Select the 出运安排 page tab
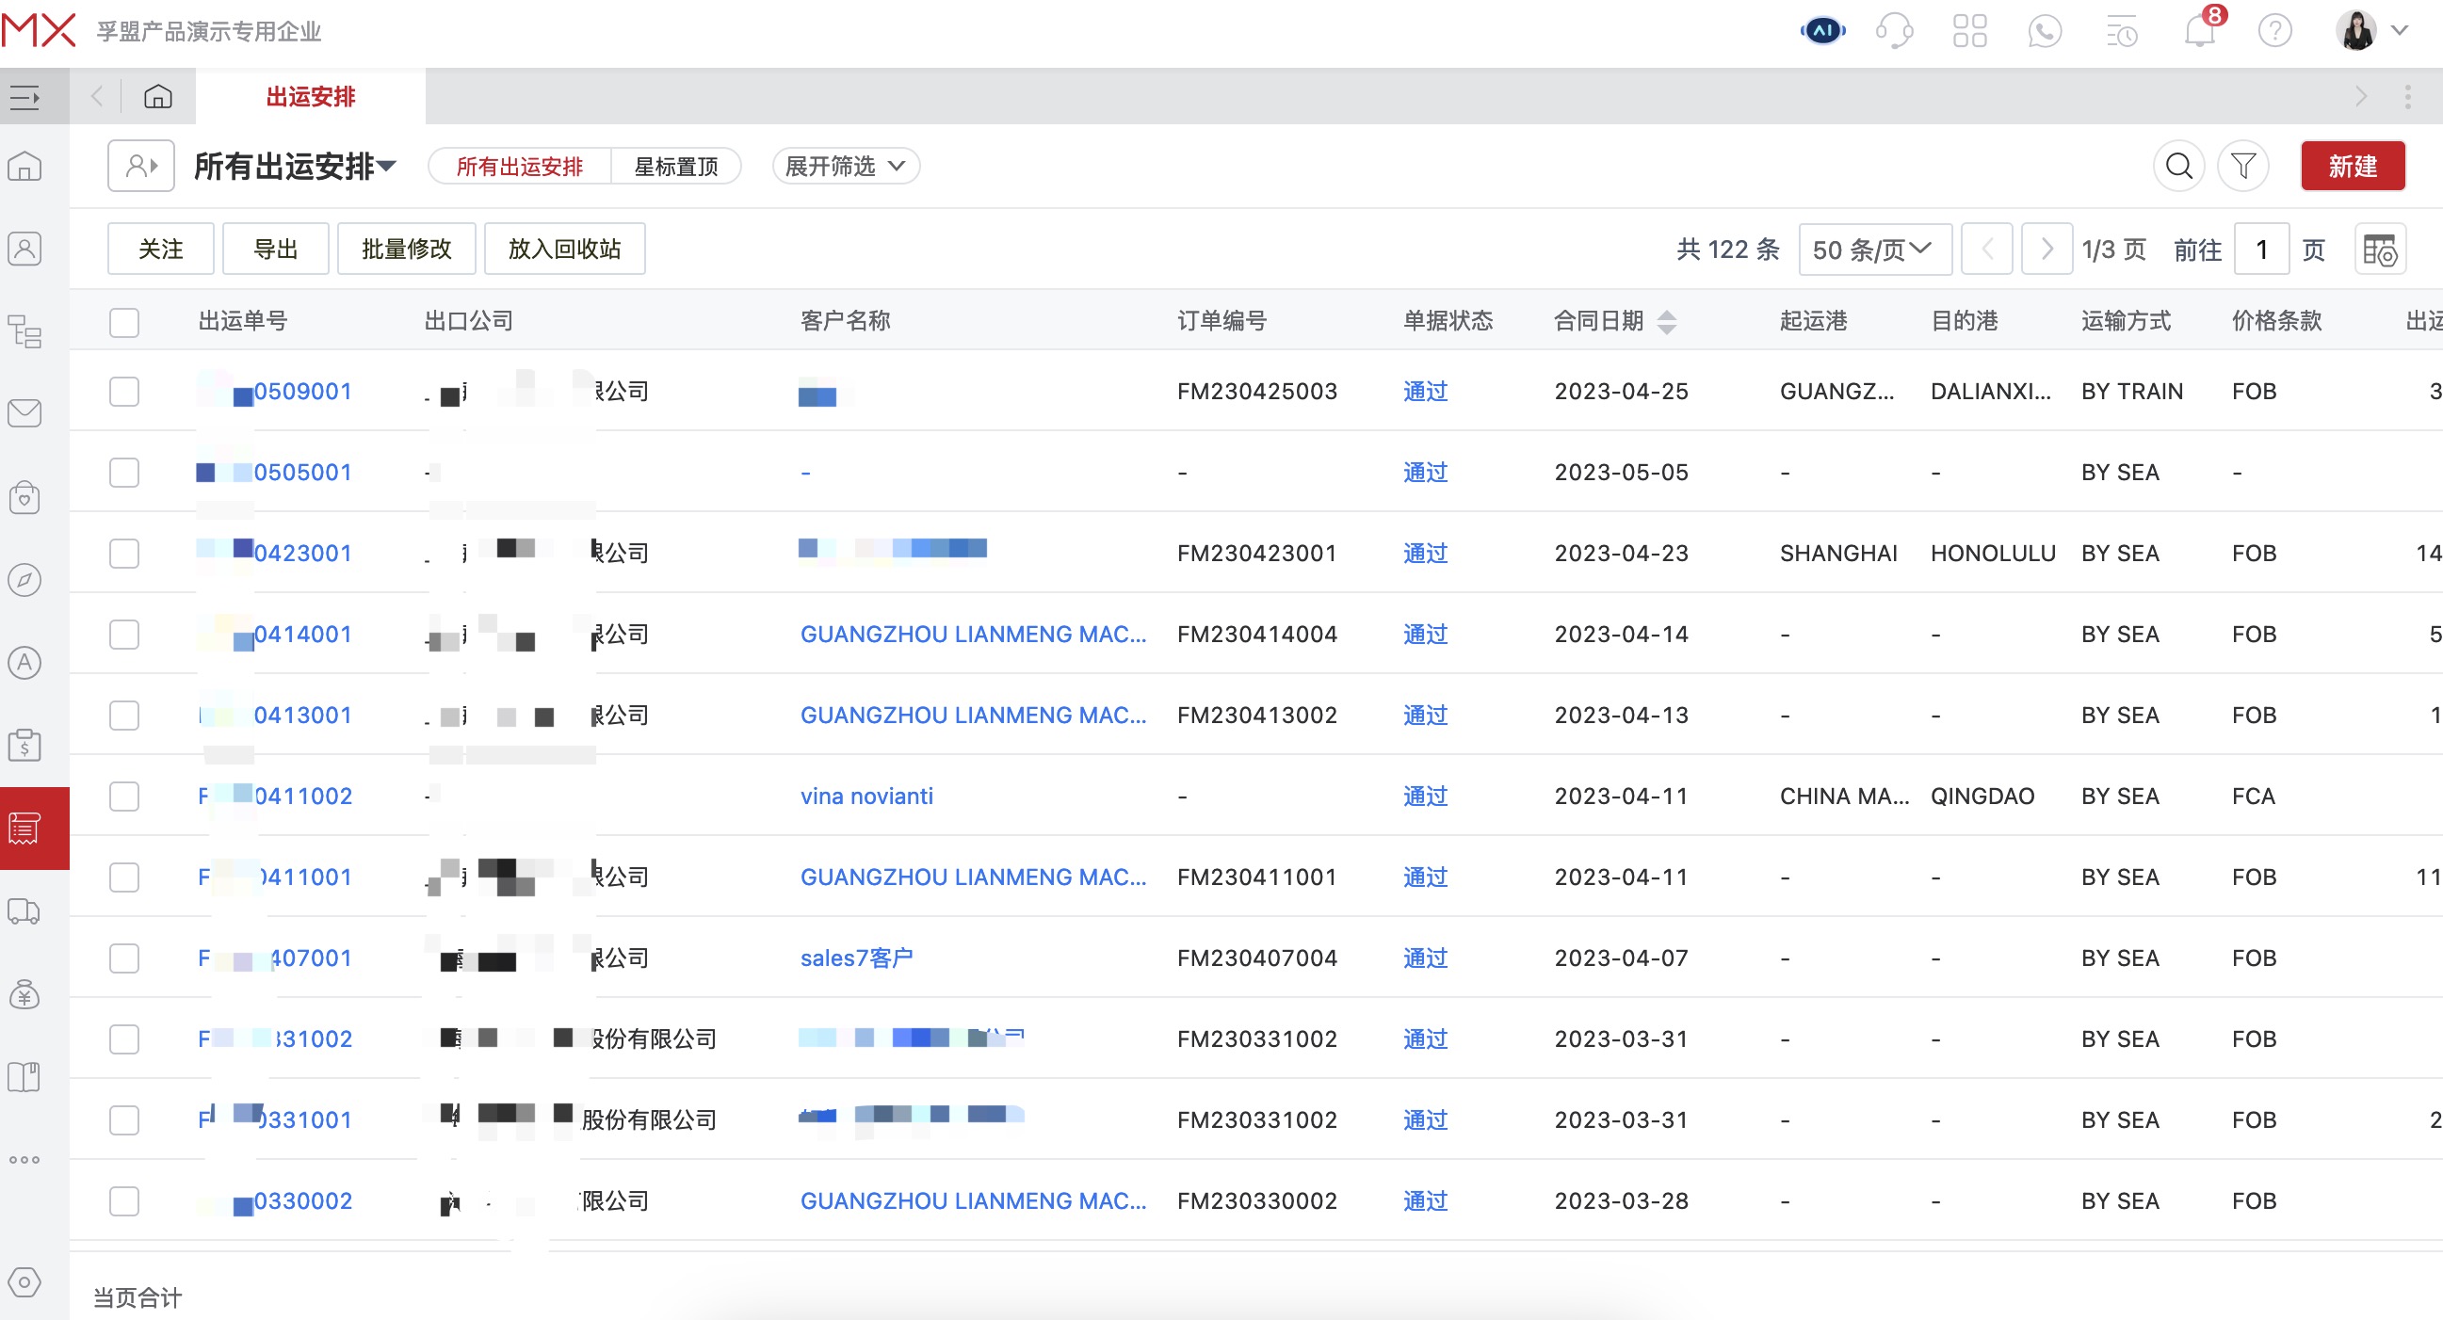2443x1320 pixels. point(310,97)
